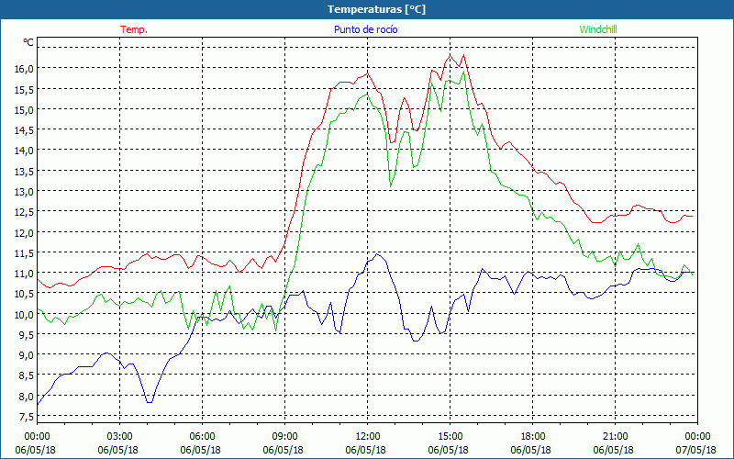734x459 pixels.
Task: Click the "11,5" y-axis value
Action: click(x=24, y=253)
